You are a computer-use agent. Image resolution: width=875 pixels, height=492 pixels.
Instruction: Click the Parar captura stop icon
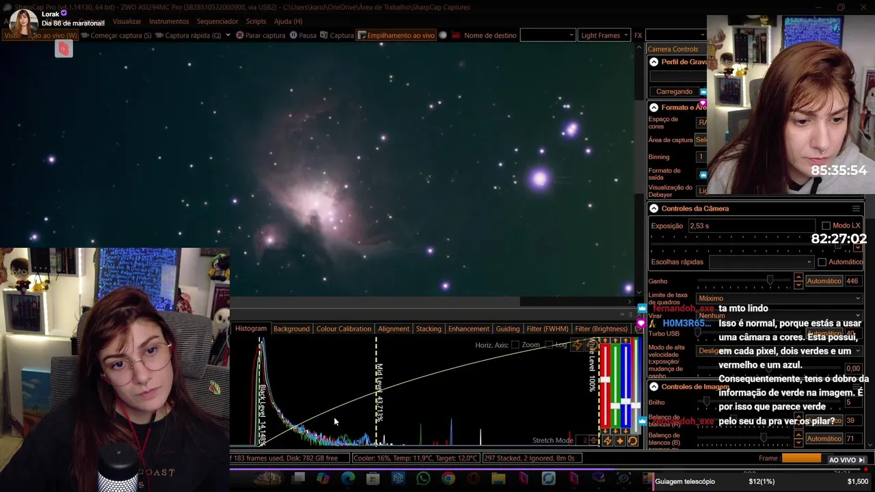coord(240,35)
